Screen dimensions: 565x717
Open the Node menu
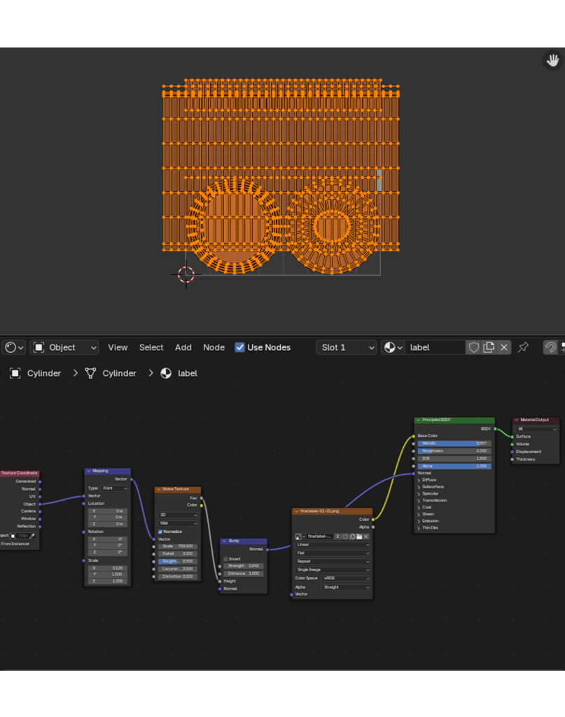214,347
